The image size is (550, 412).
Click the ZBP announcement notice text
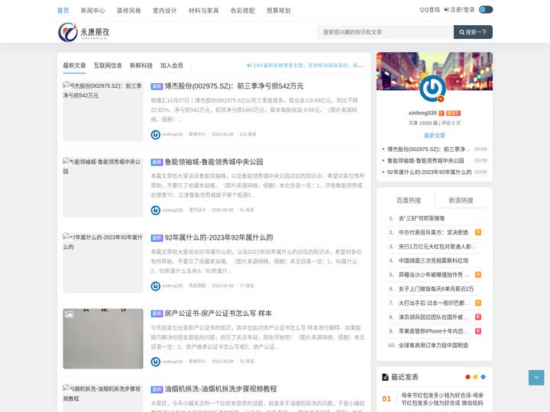pyautogui.click(x=306, y=66)
